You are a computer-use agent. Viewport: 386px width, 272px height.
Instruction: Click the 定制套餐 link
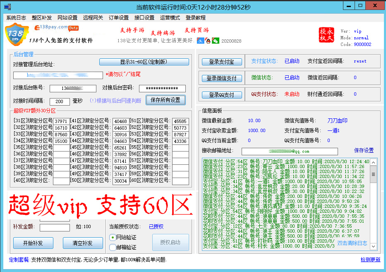coord(19,260)
